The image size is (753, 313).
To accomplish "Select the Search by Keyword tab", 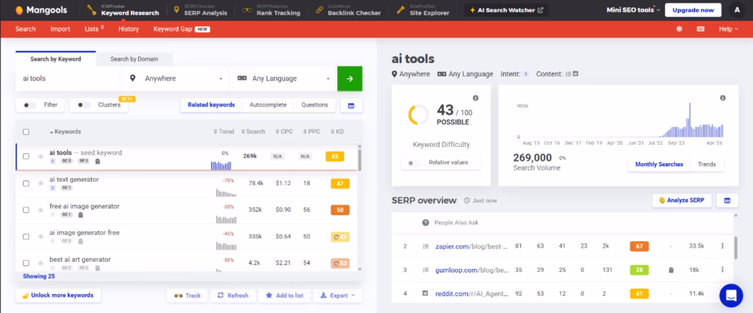I will coord(56,59).
